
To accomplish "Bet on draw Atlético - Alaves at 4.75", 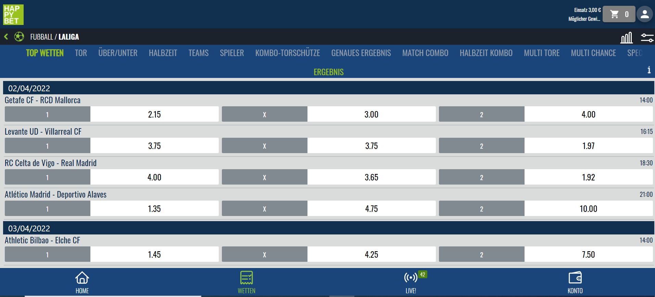I will [329, 208].
